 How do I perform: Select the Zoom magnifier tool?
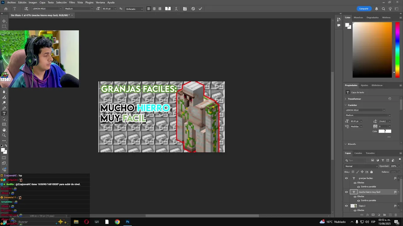4,135
